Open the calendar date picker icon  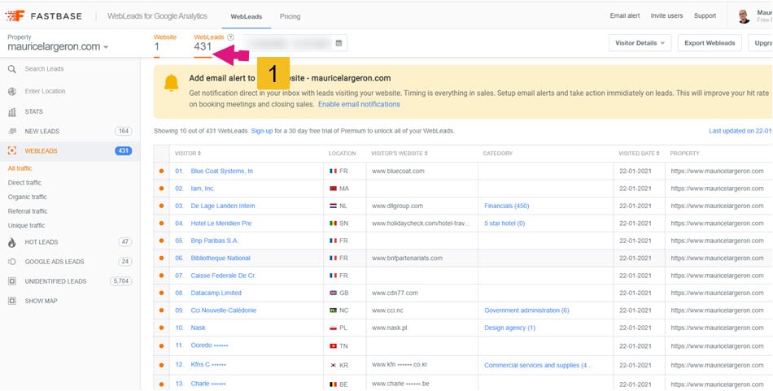tap(338, 43)
